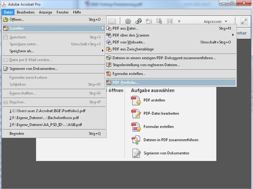Choose Formular erstellen... in submenu
The width and height of the screenshot is (253, 189).
click(x=171, y=74)
